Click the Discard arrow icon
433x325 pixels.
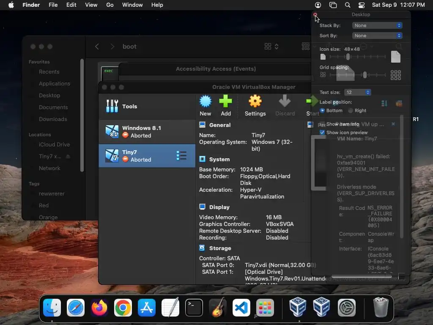click(x=285, y=101)
